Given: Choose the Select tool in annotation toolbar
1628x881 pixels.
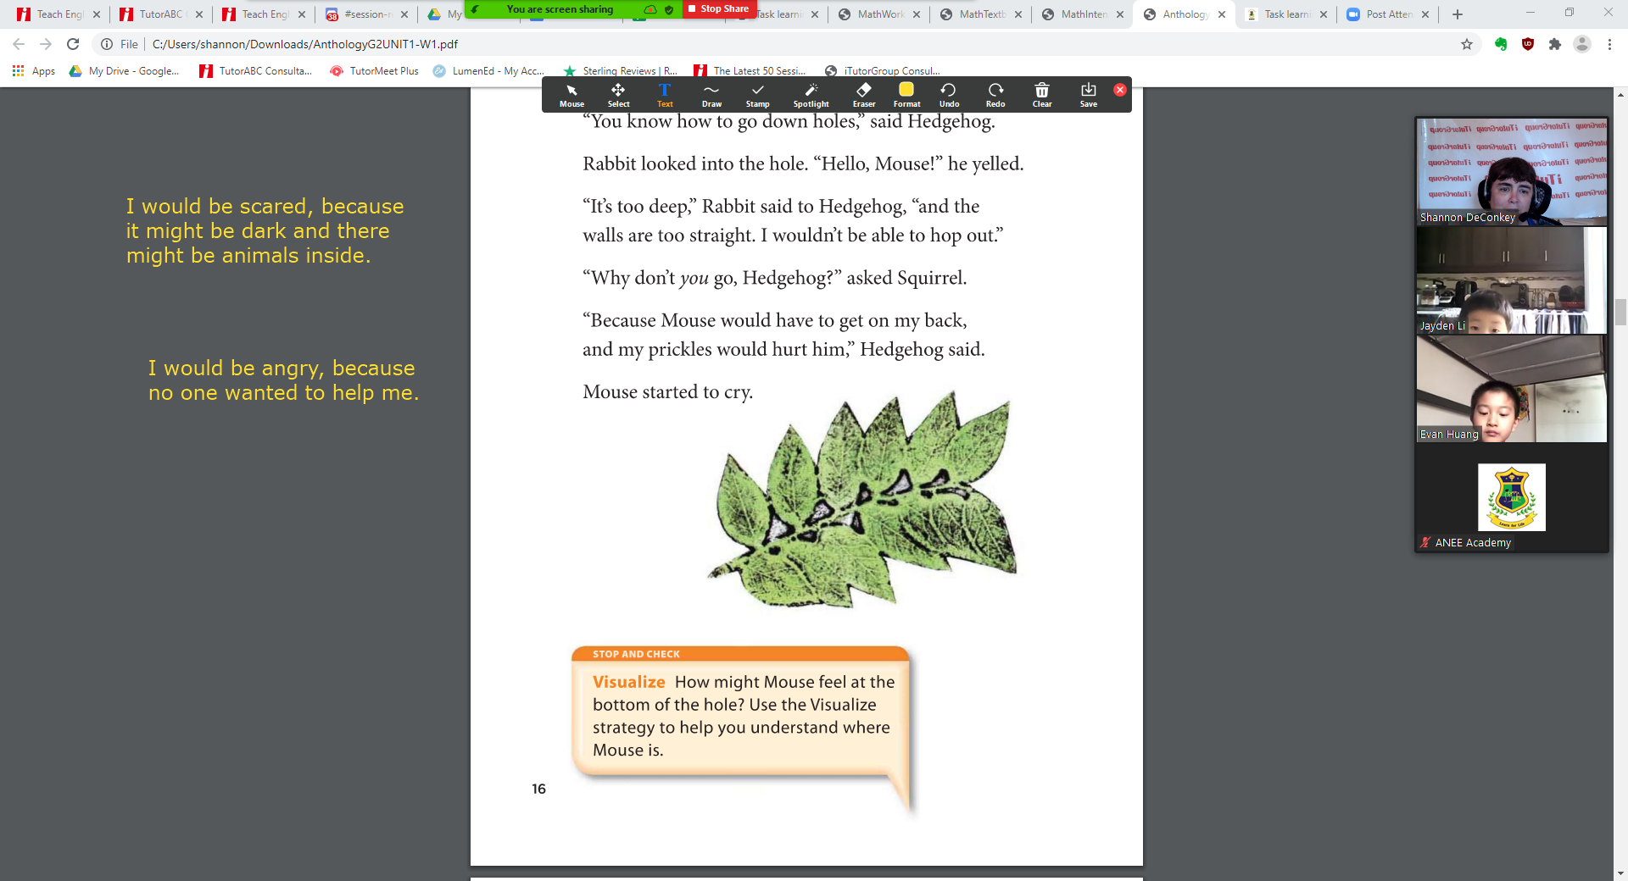Looking at the screenshot, I should [x=618, y=95].
